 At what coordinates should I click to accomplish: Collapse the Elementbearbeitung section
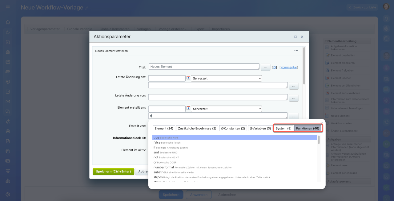pos(326,41)
